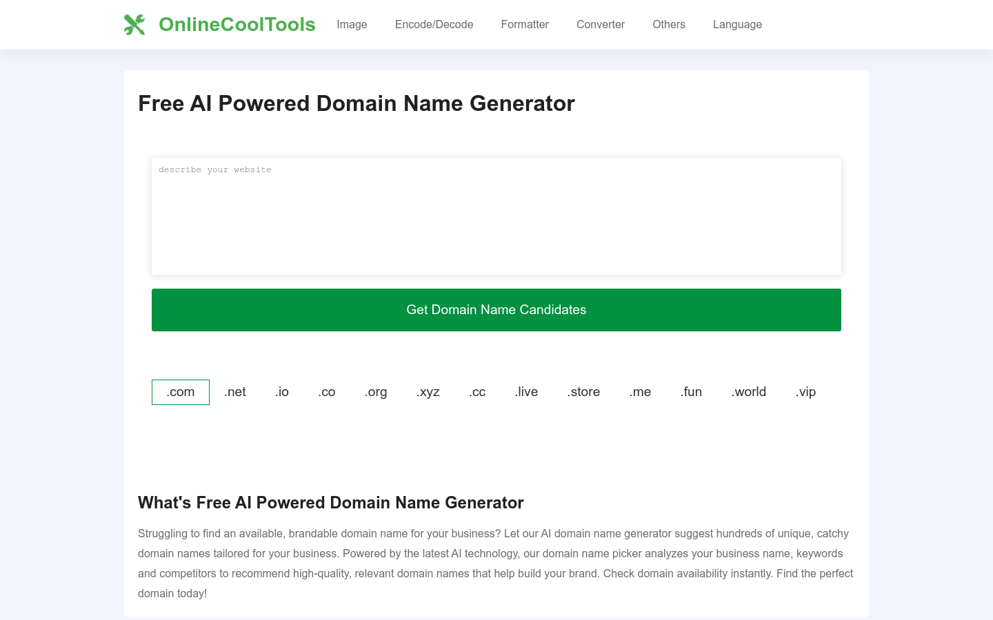Choose the .io domain extension
The image size is (993, 620).
pyautogui.click(x=282, y=392)
